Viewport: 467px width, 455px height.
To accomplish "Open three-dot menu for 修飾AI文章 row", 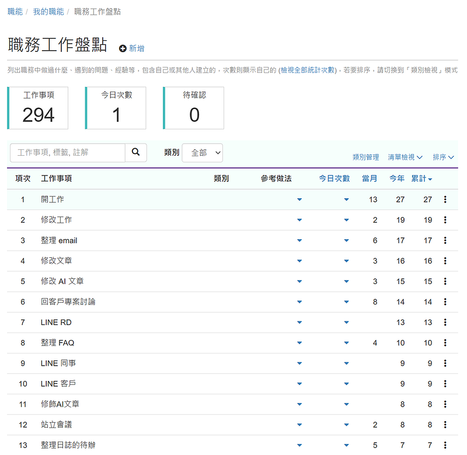I will (x=445, y=404).
